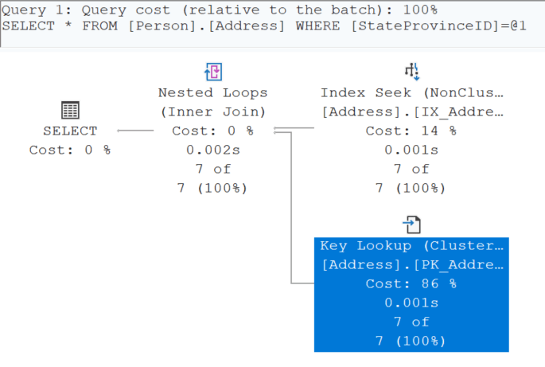Click the SELECT node label
The width and height of the screenshot is (545, 367).
tap(70, 131)
